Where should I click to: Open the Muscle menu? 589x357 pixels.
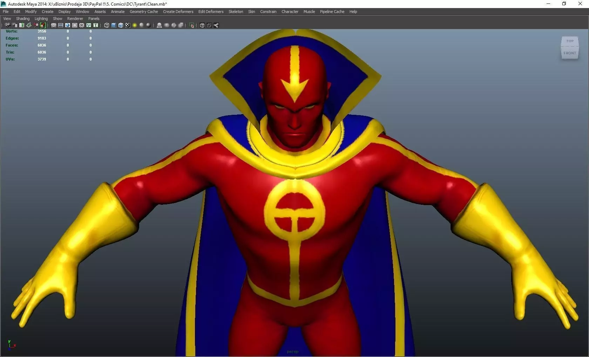point(309,12)
